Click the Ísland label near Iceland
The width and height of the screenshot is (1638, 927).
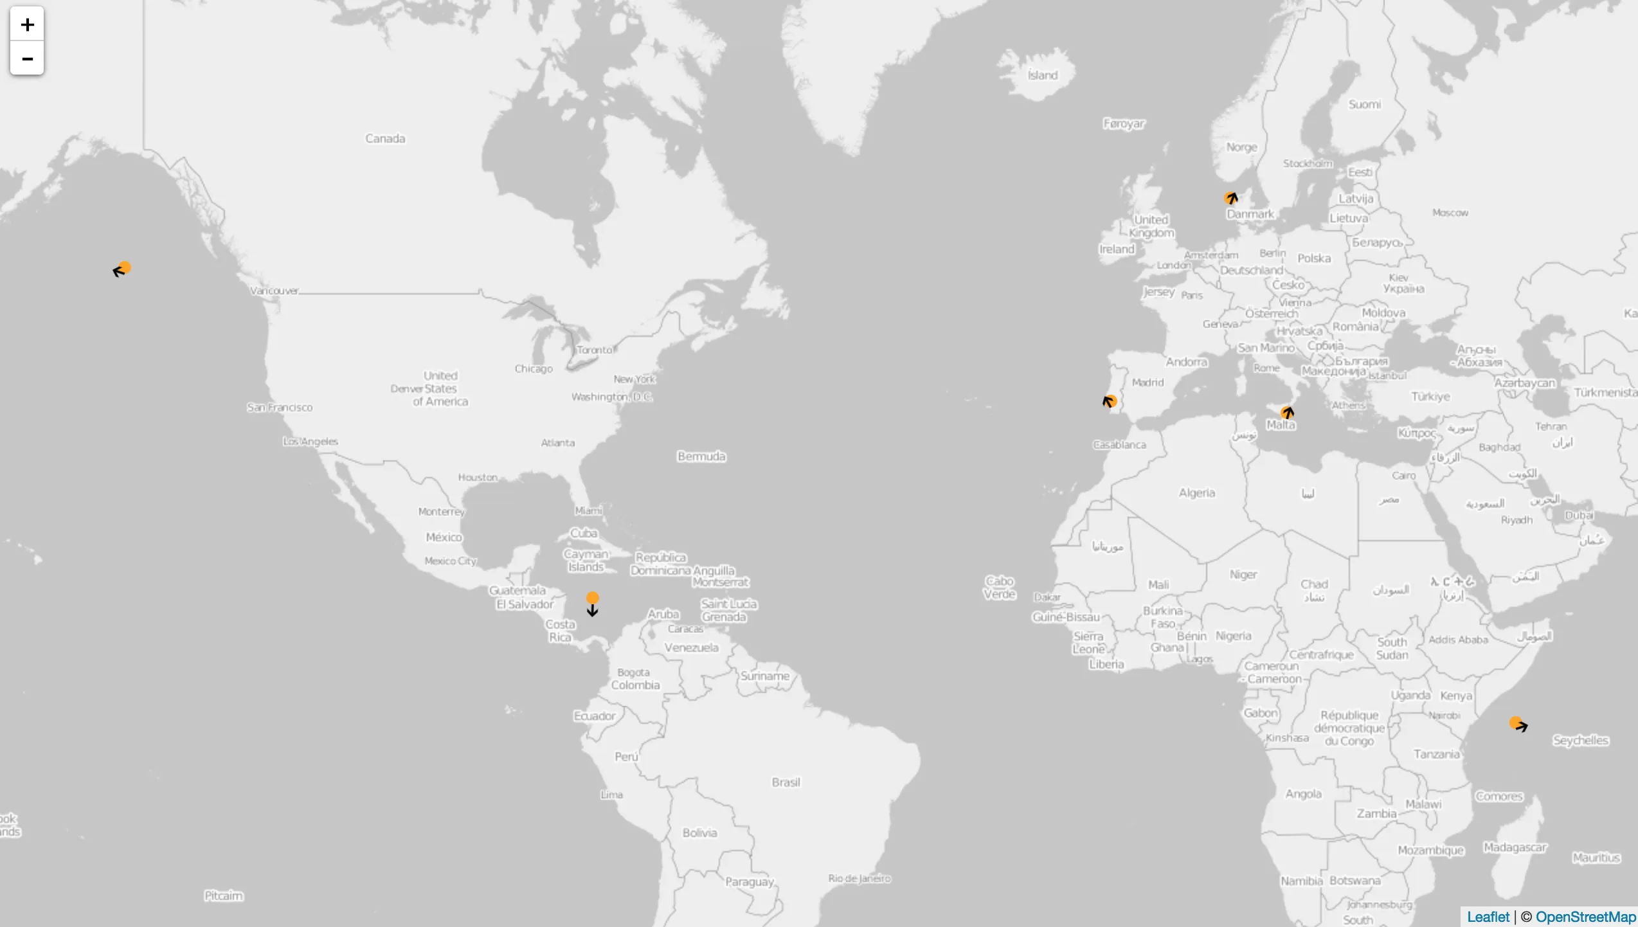[x=1042, y=75]
